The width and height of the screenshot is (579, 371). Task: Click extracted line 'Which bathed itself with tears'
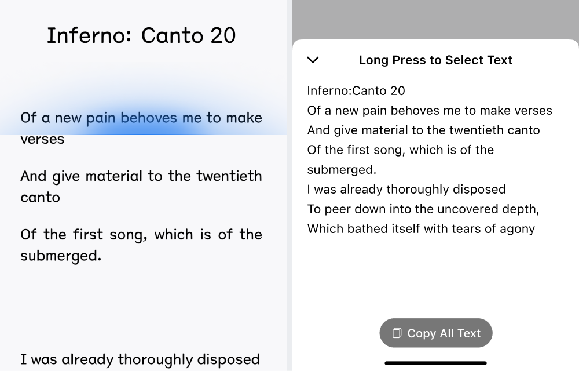(x=421, y=229)
